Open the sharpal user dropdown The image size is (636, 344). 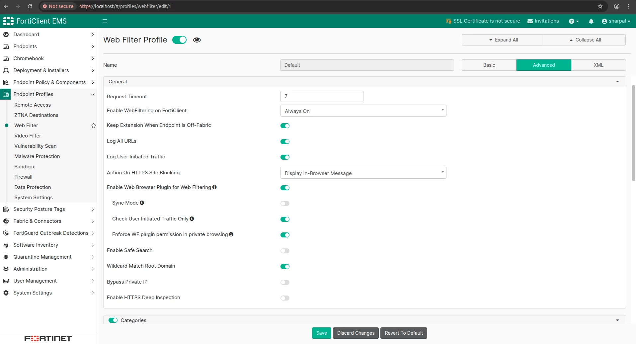click(x=616, y=21)
